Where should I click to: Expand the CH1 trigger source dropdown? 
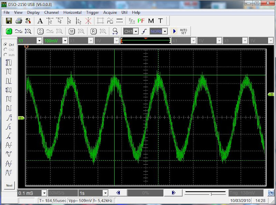(136, 32)
